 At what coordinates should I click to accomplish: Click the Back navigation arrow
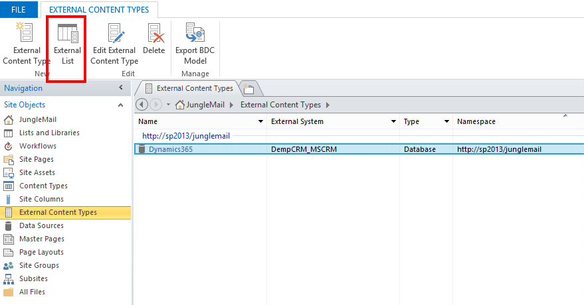(142, 105)
